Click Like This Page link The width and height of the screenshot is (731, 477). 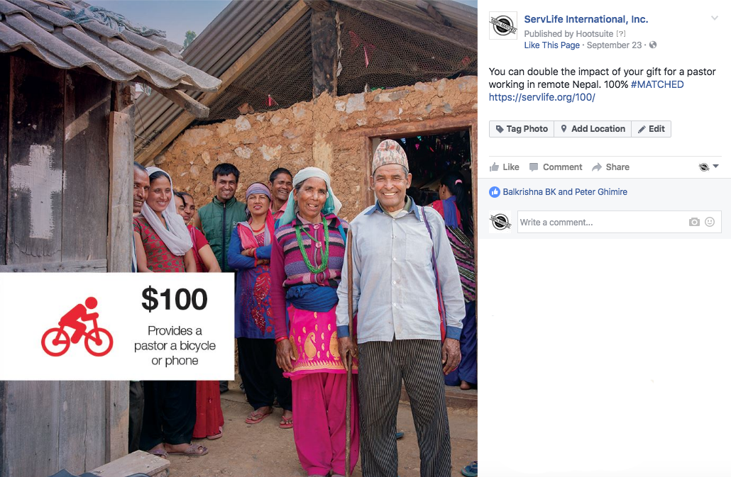pyautogui.click(x=552, y=45)
